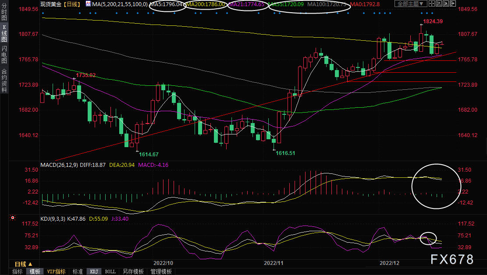Click the 管理模板 button

coord(161,271)
